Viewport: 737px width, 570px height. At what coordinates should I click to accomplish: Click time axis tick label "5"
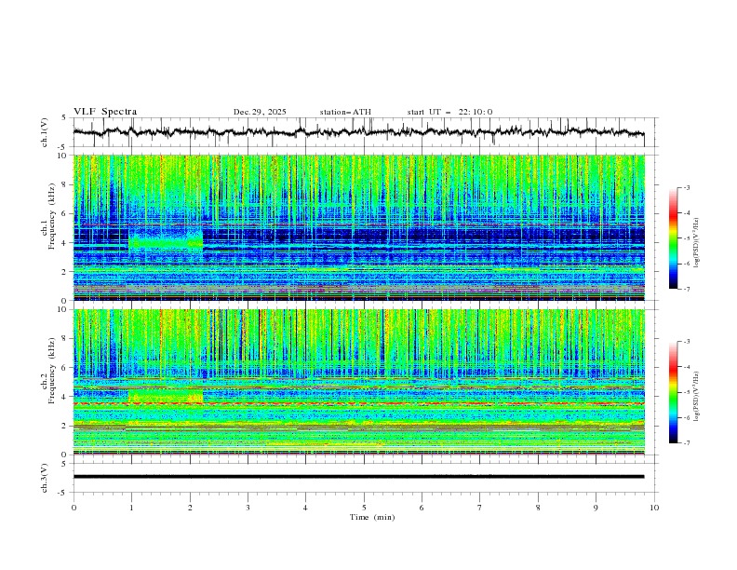(364, 508)
